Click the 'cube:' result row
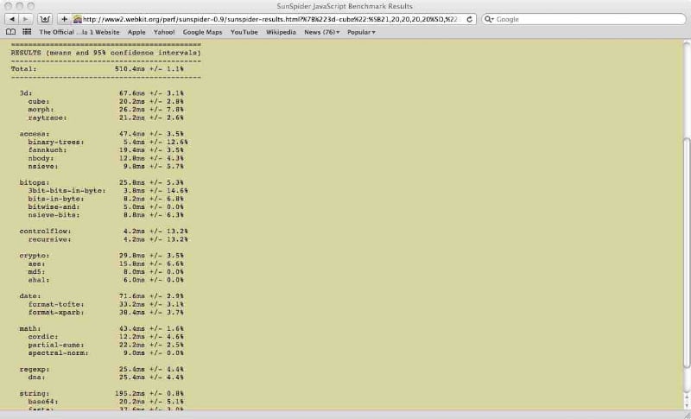 105,102
